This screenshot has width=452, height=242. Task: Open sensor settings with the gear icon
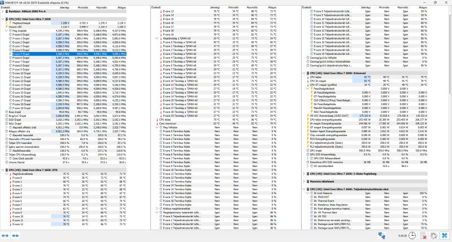click(433, 235)
